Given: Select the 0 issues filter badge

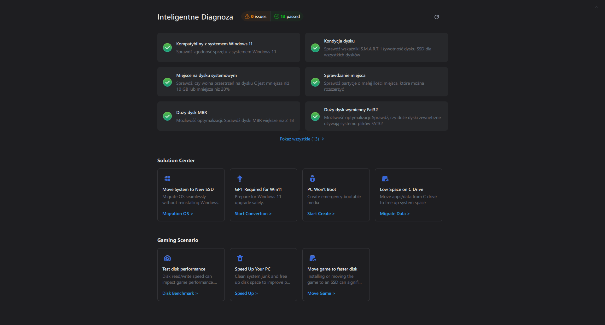Looking at the screenshot, I should coord(256,16).
